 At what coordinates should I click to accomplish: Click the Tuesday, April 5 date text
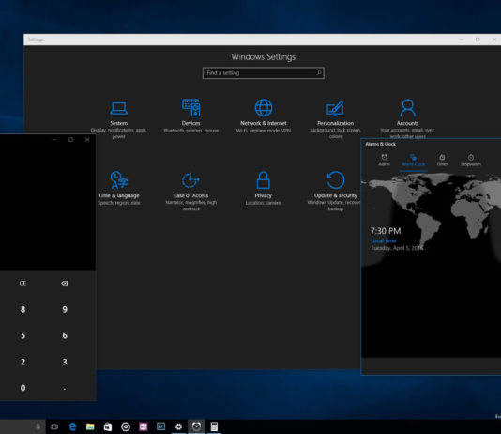tap(397, 248)
